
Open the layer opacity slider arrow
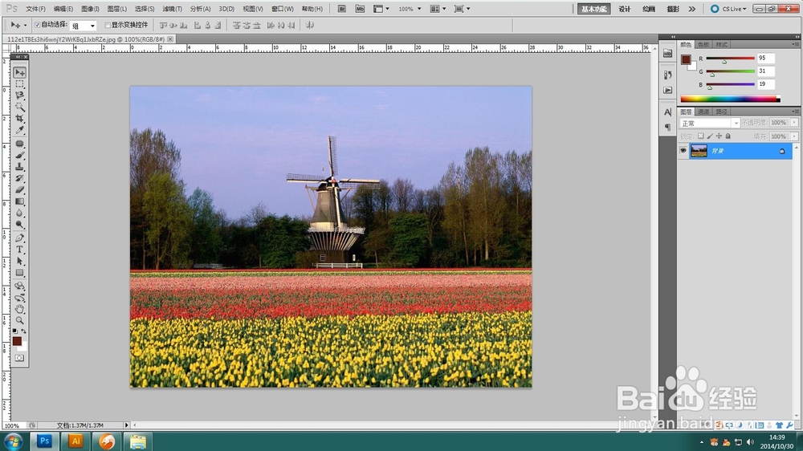(794, 122)
